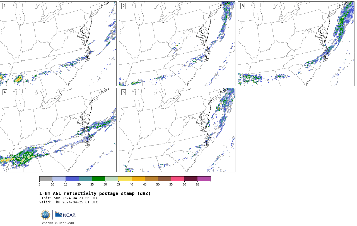Click the gray 5-10 dBZ color swatch
357x226 pixels.
[46, 179]
